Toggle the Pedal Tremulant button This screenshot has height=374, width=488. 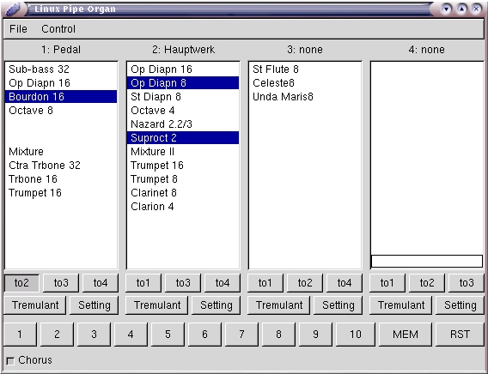[35, 305]
